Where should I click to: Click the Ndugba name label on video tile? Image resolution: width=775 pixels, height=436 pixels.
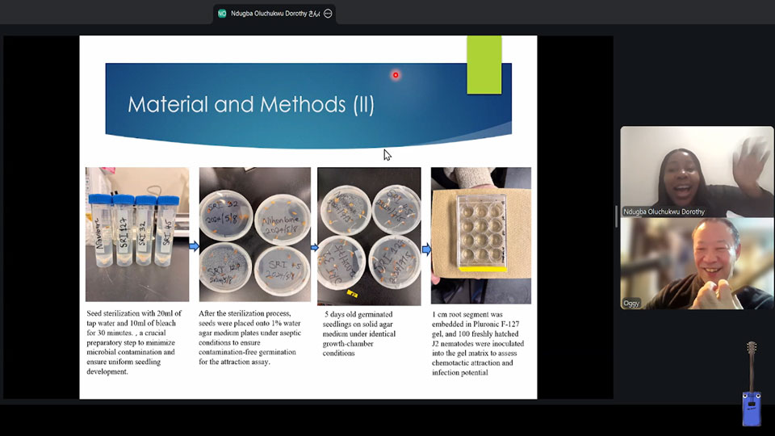point(664,212)
